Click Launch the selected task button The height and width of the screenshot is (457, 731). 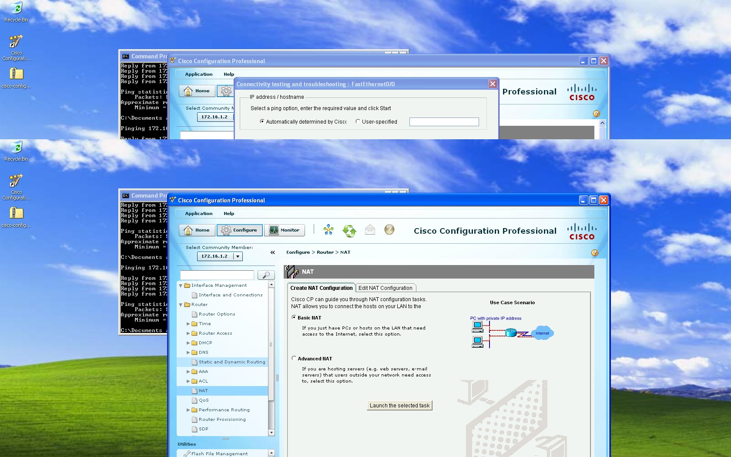point(399,406)
